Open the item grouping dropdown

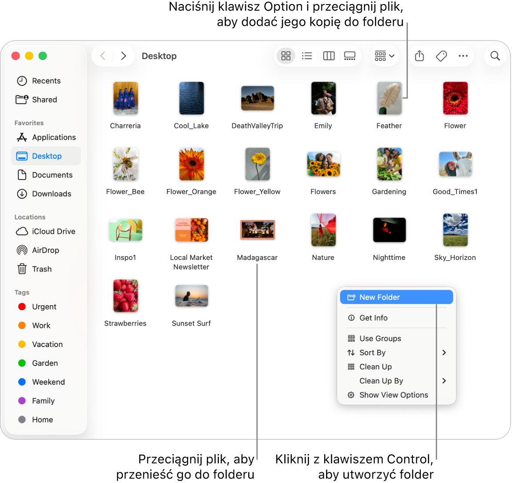(x=384, y=56)
